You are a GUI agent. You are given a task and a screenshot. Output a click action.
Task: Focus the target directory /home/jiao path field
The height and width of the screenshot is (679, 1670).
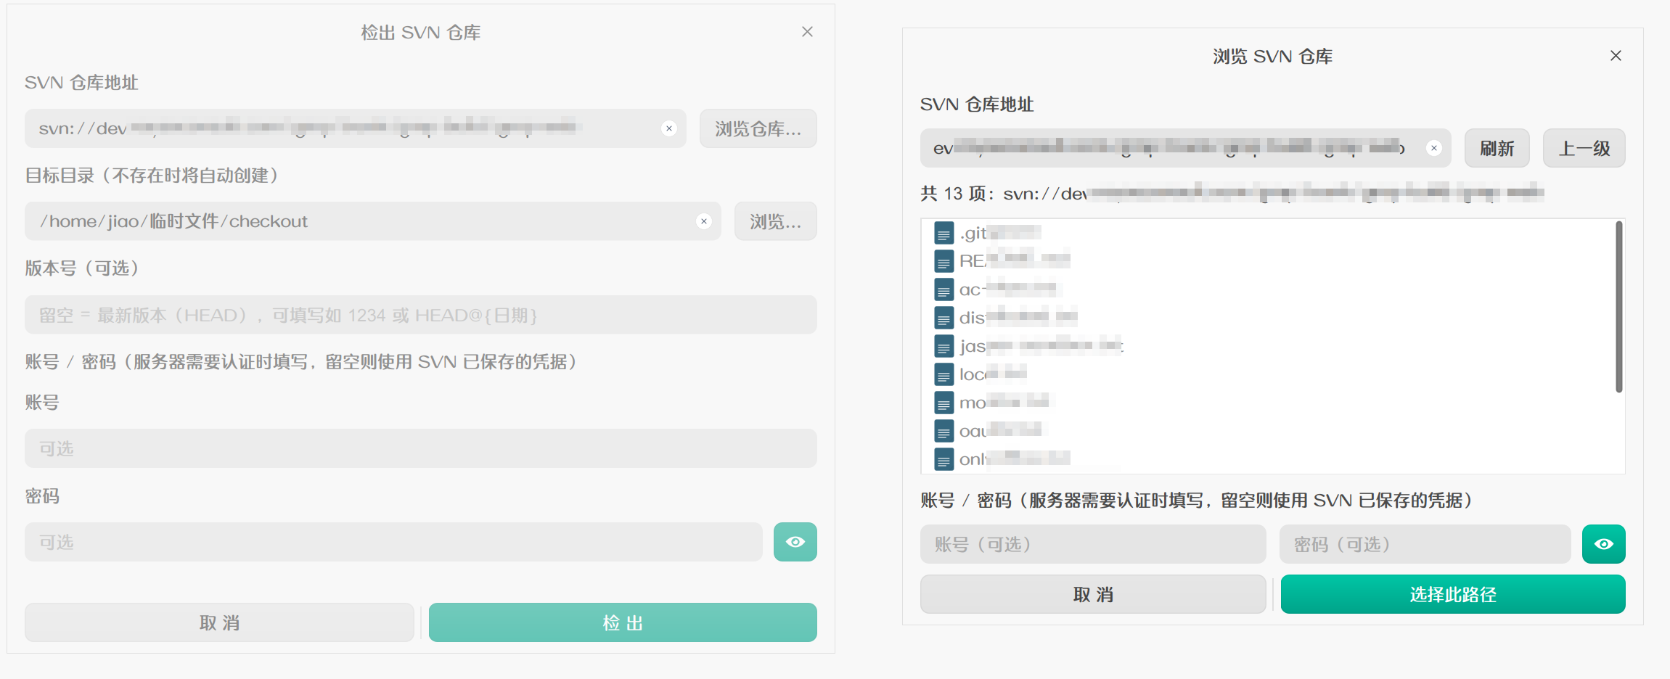click(373, 221)
